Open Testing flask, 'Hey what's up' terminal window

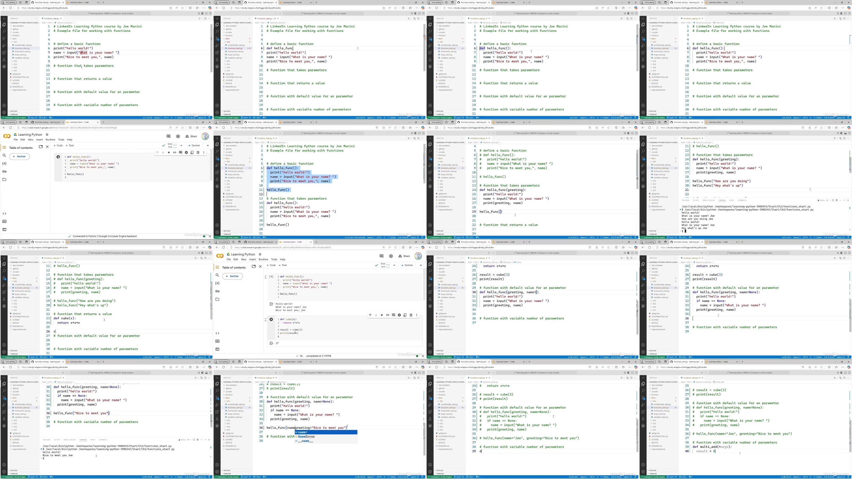tap(643, 179)
